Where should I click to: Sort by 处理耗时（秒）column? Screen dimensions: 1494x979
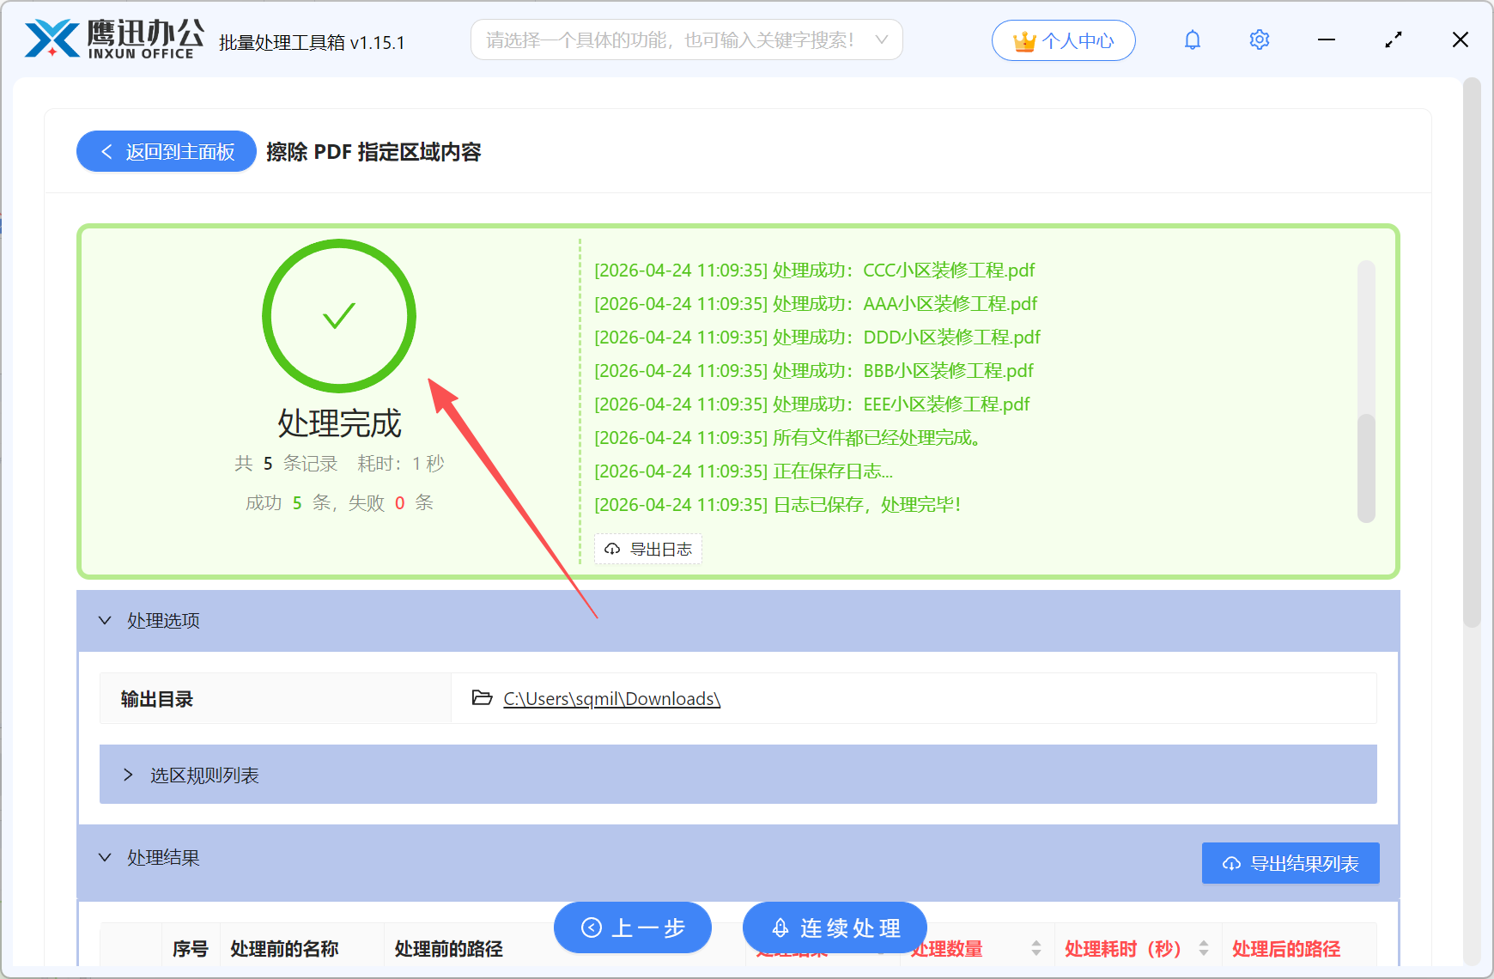point(1205,949)
